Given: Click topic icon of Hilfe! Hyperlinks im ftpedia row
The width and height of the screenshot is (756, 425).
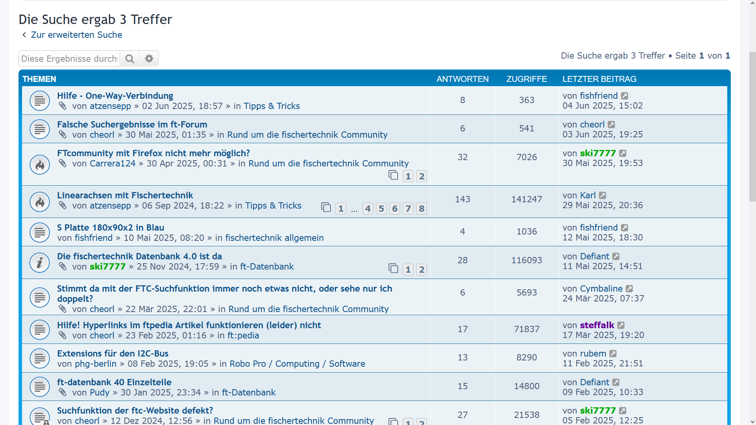Looking at the screenshot, I should (x=40, y=330).
